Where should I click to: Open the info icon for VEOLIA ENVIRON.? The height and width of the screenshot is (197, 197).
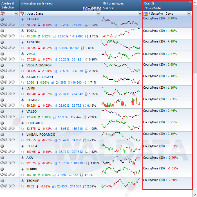point(23,65)
